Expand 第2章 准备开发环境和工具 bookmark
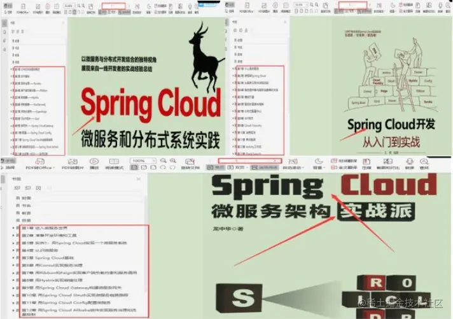This screenshot has width=453, height=319. coord(13,236)
